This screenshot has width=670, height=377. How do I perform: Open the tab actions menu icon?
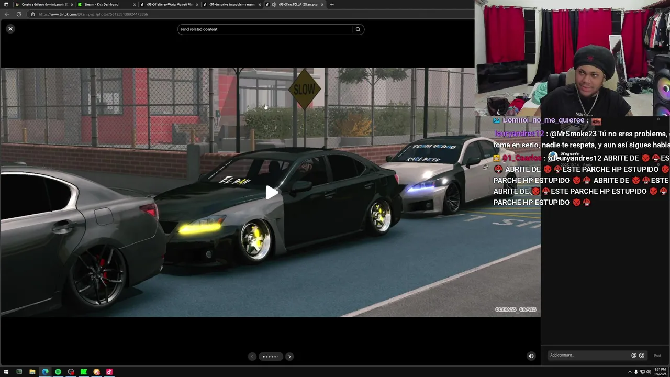6,4
